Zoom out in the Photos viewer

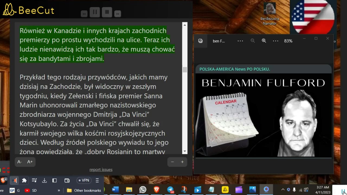253,41
